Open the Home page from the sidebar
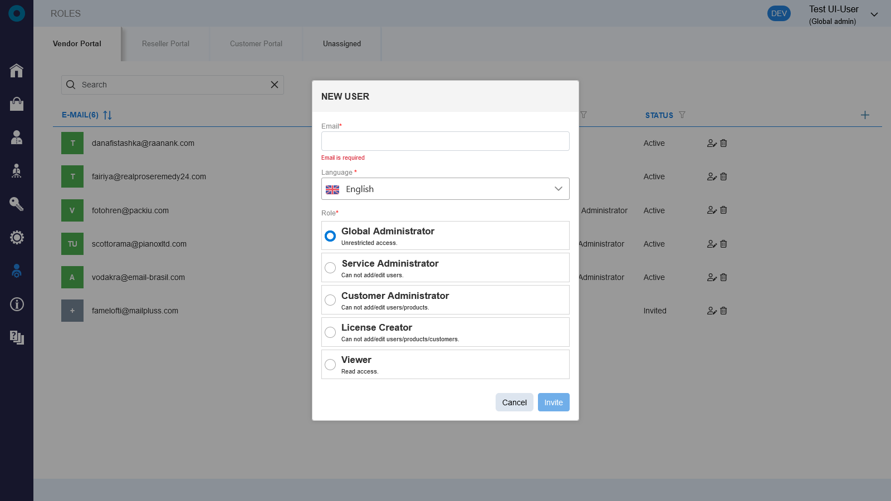 click(x=17, y=71)
